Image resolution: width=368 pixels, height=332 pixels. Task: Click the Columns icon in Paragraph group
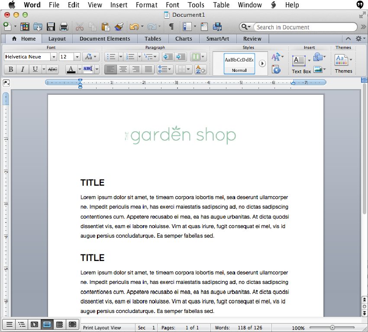point(195,57)
